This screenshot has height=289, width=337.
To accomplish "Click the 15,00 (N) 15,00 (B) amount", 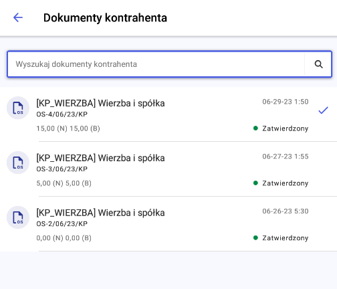I will click(68, 128).
